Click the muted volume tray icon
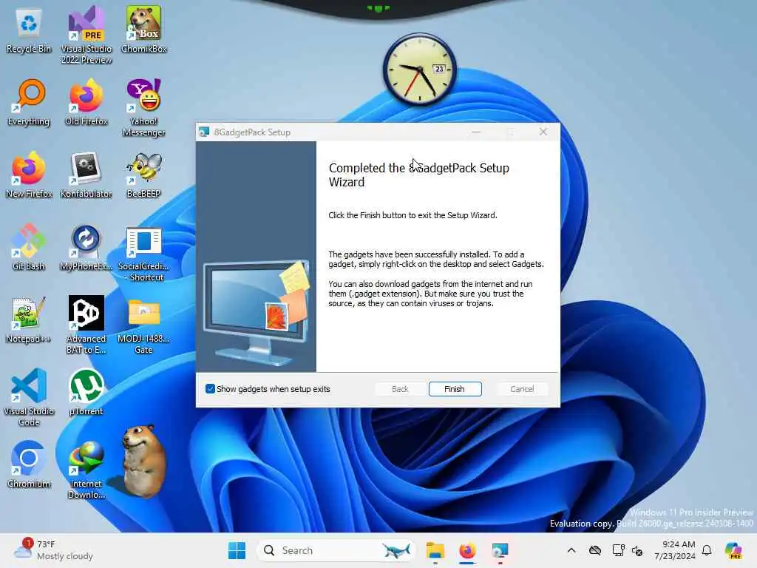The image size is (757, 568). [637, 550]
